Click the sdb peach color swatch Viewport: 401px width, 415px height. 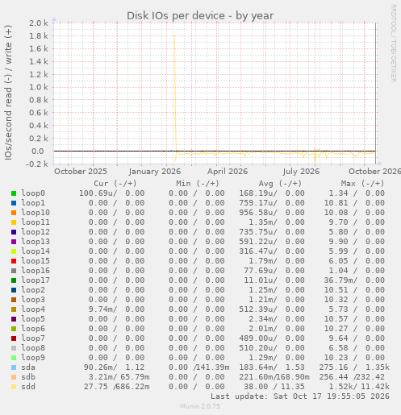point(14,377)
